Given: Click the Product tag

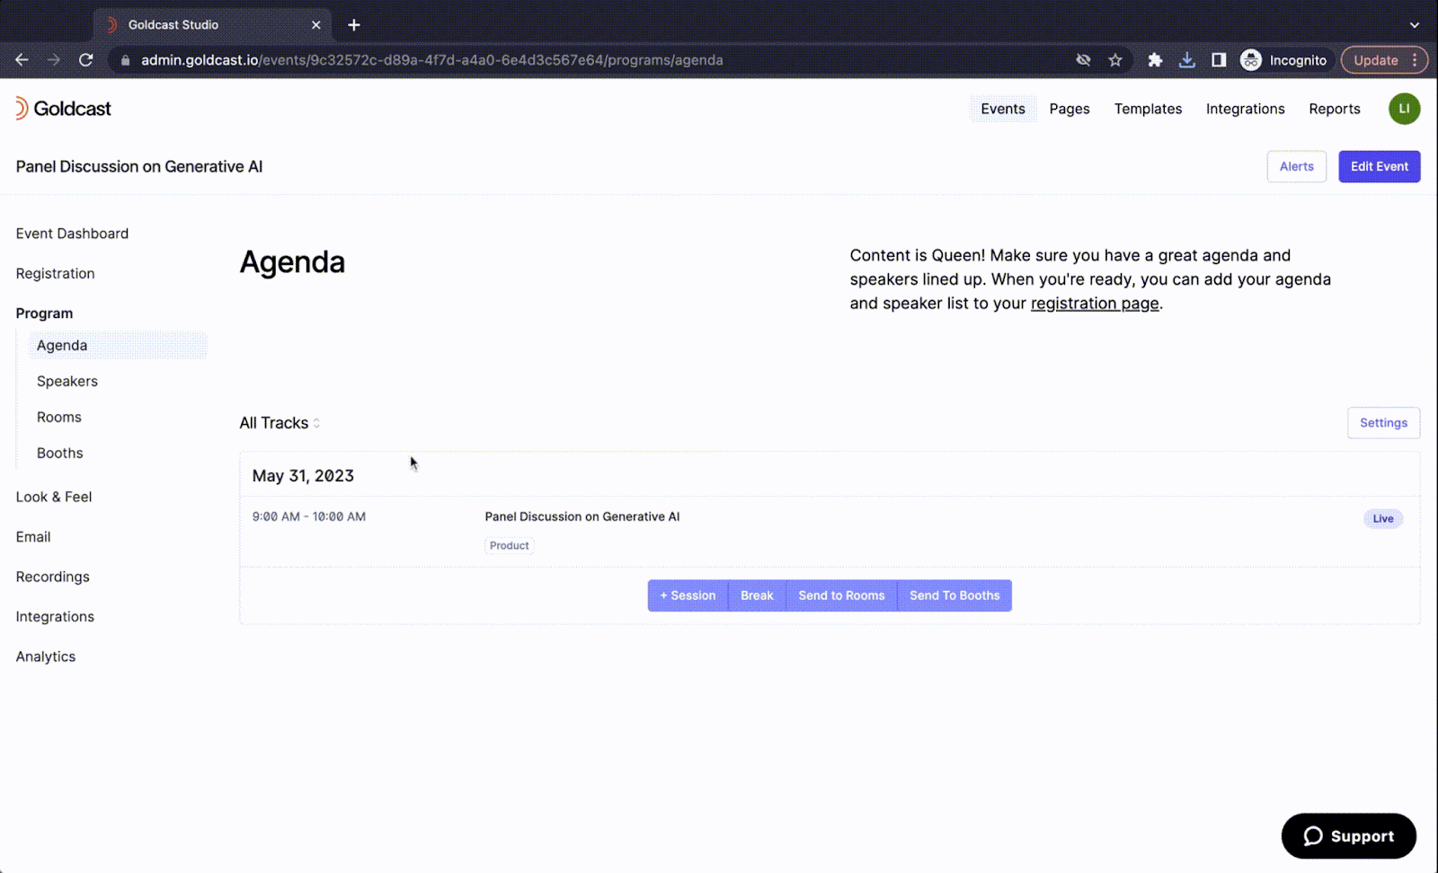Looking at the screenshot, I should (510, 545).
